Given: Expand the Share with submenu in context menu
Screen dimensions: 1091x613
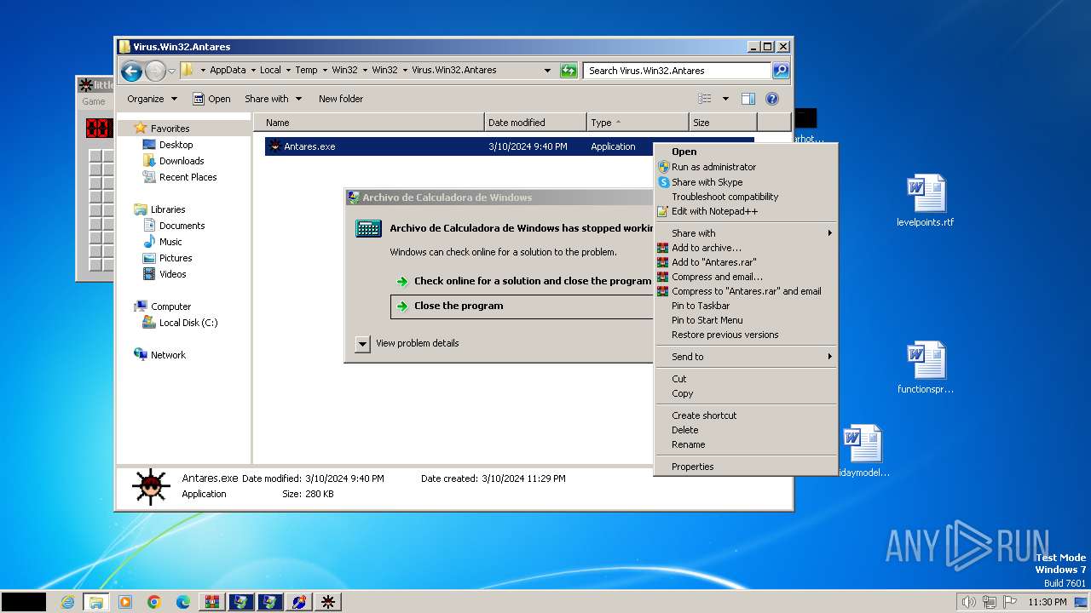Looking at the screenshot, I should click(x=746, y=233).
